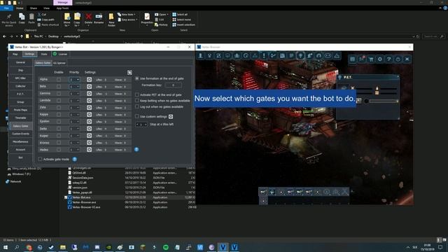Toggle Activate gate mode checkbox
This screenshot has height=252, width=448.
41,159
